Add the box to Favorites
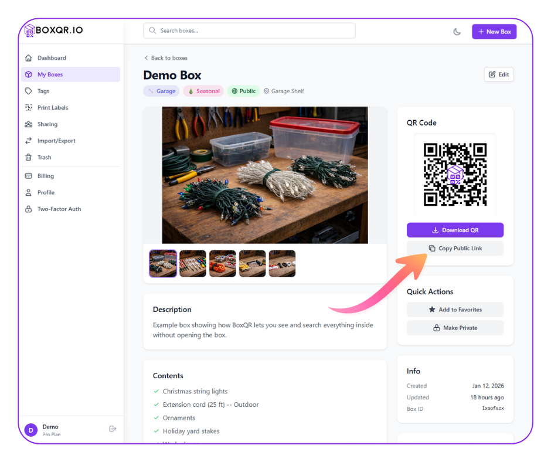 pos(455,310)
